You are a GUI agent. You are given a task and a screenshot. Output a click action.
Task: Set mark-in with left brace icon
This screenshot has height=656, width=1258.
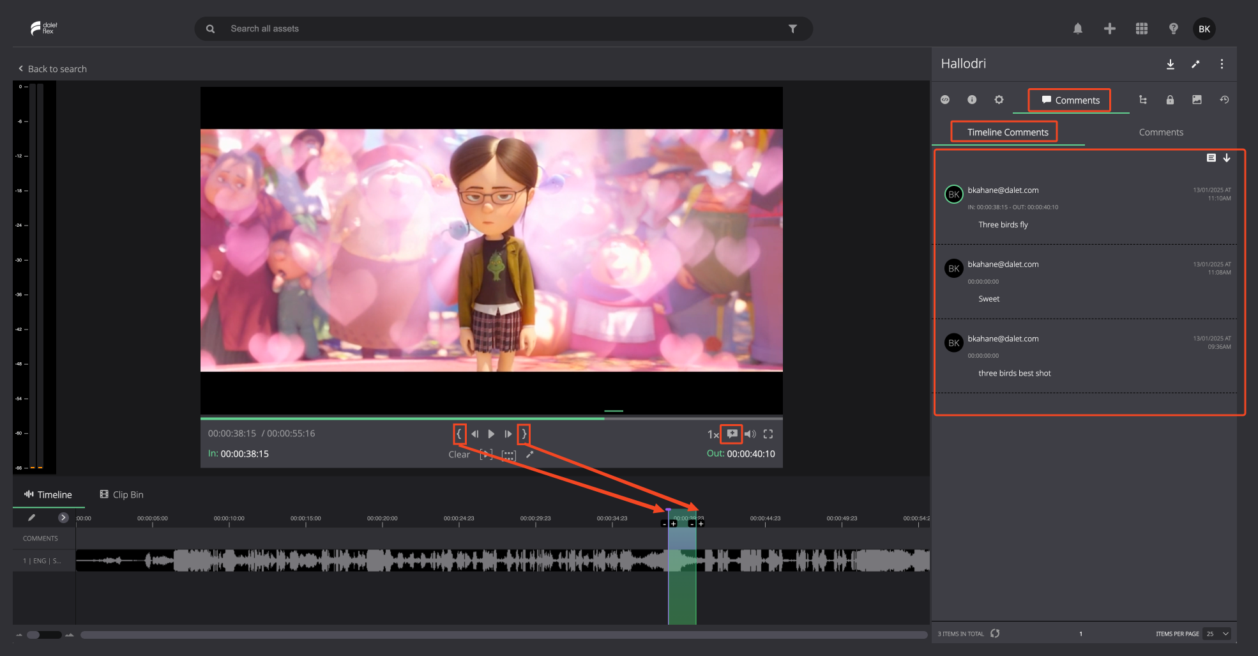(459, 434)
